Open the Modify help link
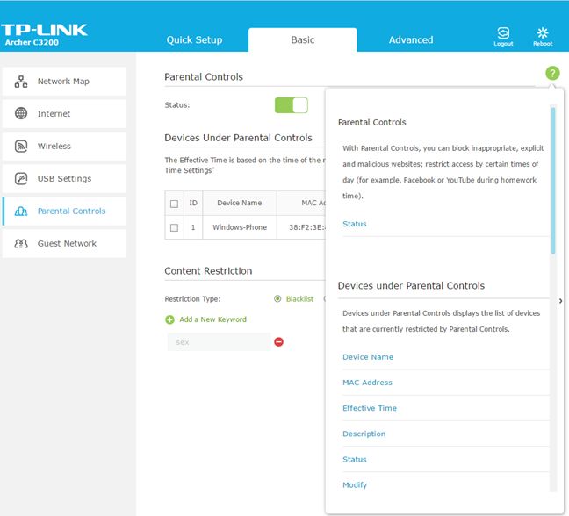 tap(355, 484)
